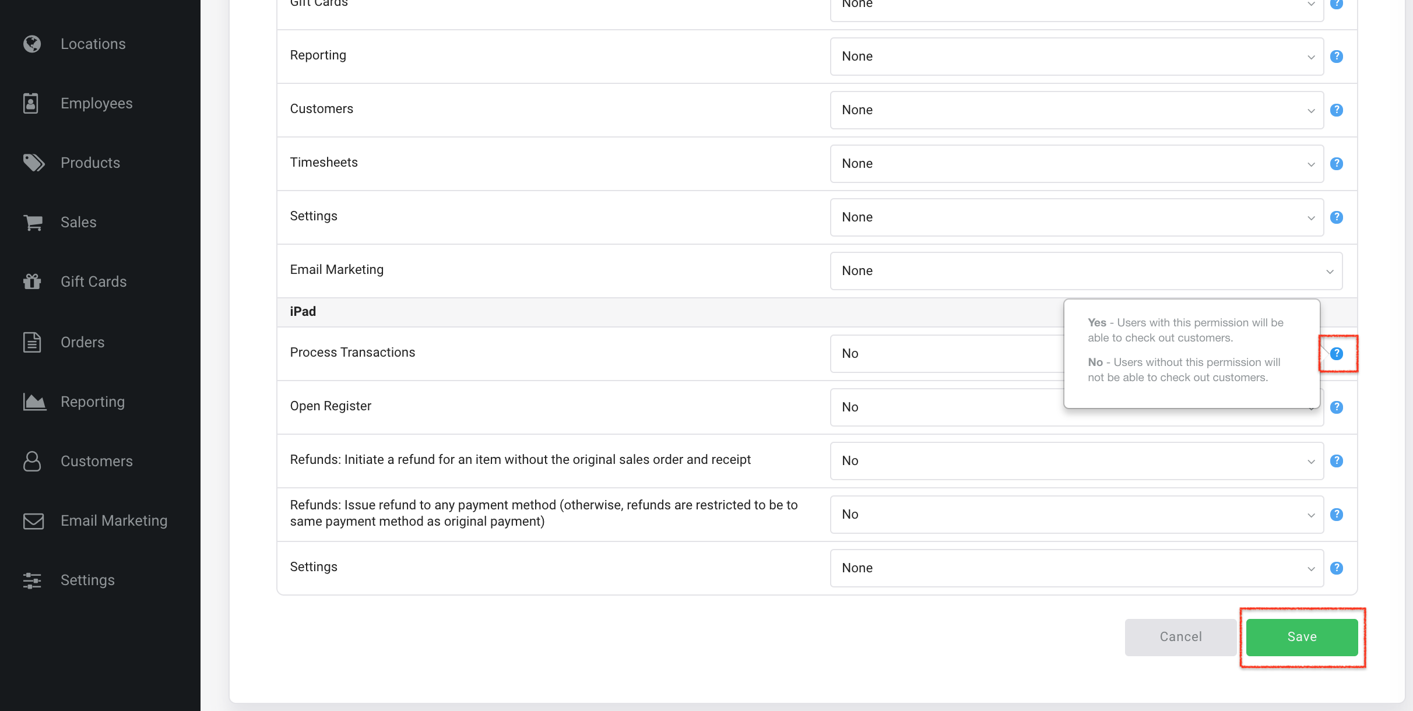The image size is (1413, 711).
Task: Expand refund to any payment method dropdown
Action: click(x=1077, y=515)
